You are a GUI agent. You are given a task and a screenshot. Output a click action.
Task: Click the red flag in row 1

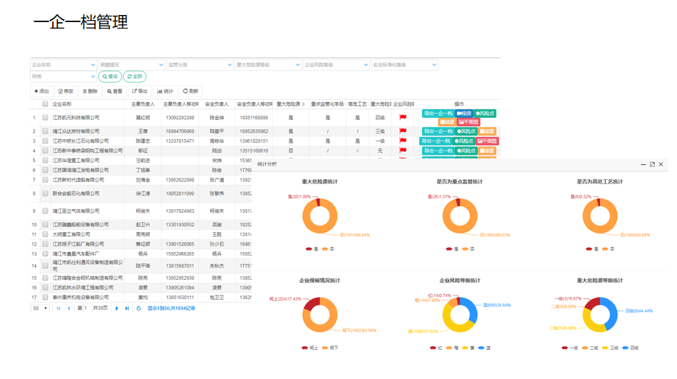pos(403,118)
